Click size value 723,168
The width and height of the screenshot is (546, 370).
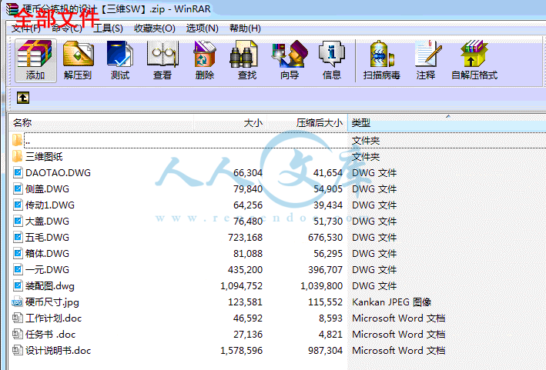[245, 237]
